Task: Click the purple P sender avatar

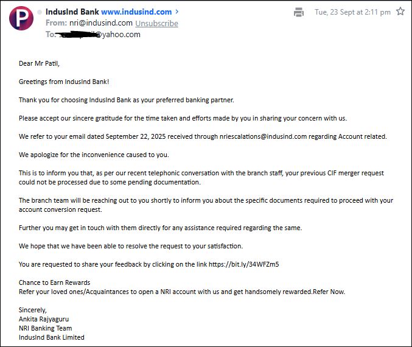Action: (21, 18)
